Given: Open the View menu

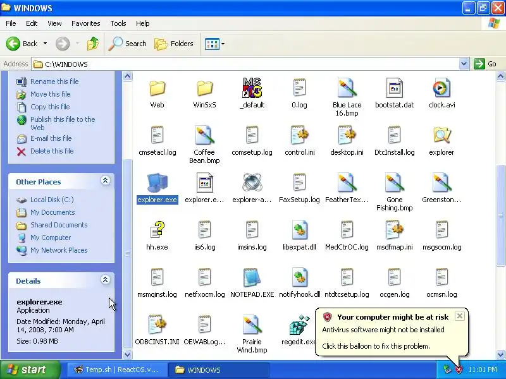Looking at the screenshot, I should click(x=54, y=23).
